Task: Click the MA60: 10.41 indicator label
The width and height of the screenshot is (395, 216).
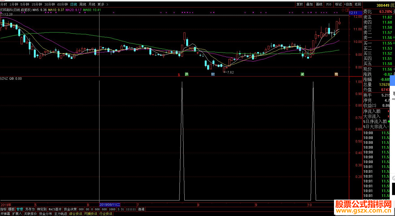Action: [x=92, y=10]
